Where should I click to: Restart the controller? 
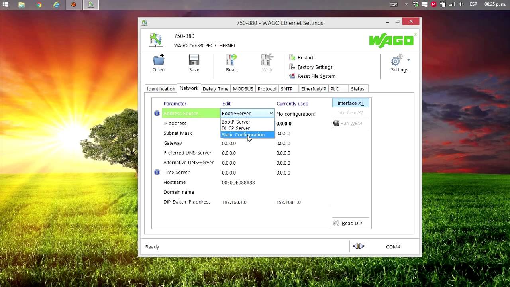pos(301,57)
